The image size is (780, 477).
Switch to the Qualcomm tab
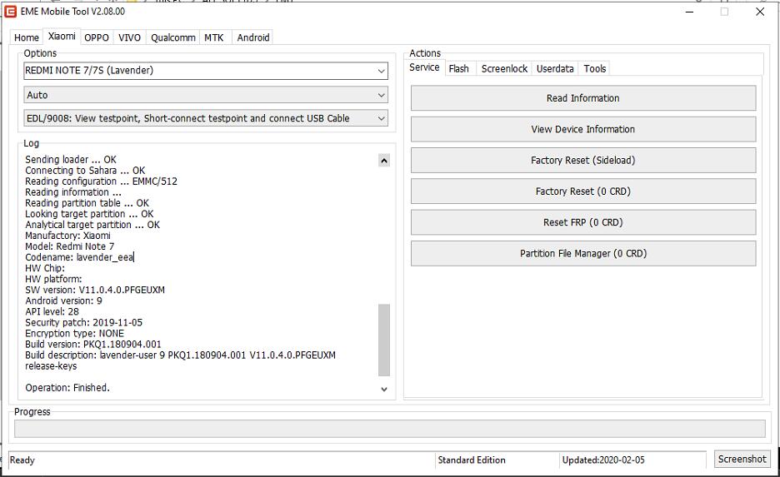(173, 37)
